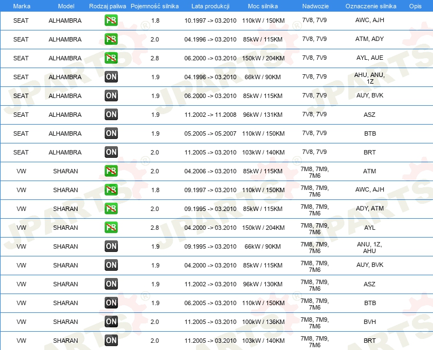Click diesel ON icon for Alhambra BTB row
The width and height of the screenshot is (433, 350).
(111, 133)
